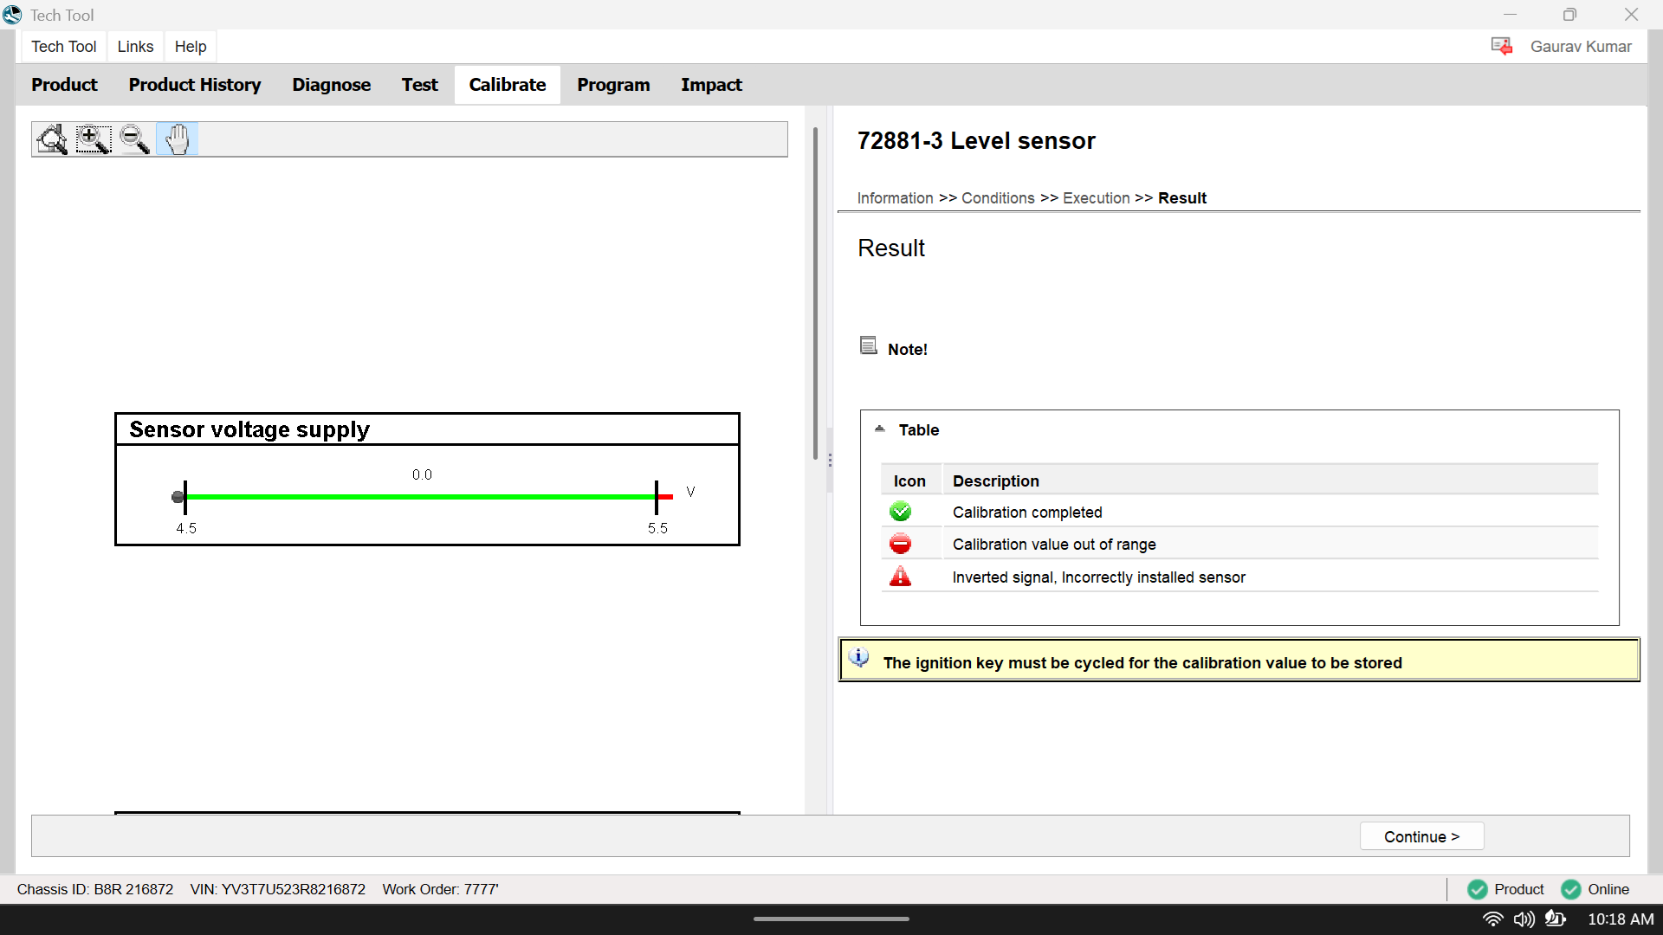
Task: Click the Icon column header
Action: 909,480
